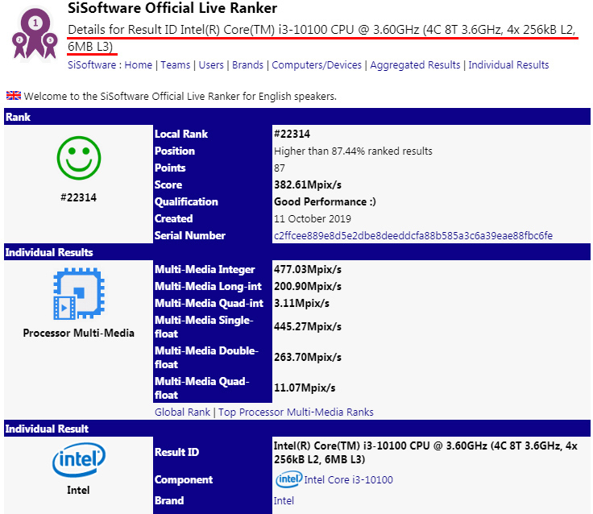Click the Processor Multi-Media chip icon
Image resolution: width=593 pixels, height=514 pixels.
click(79, 293)
